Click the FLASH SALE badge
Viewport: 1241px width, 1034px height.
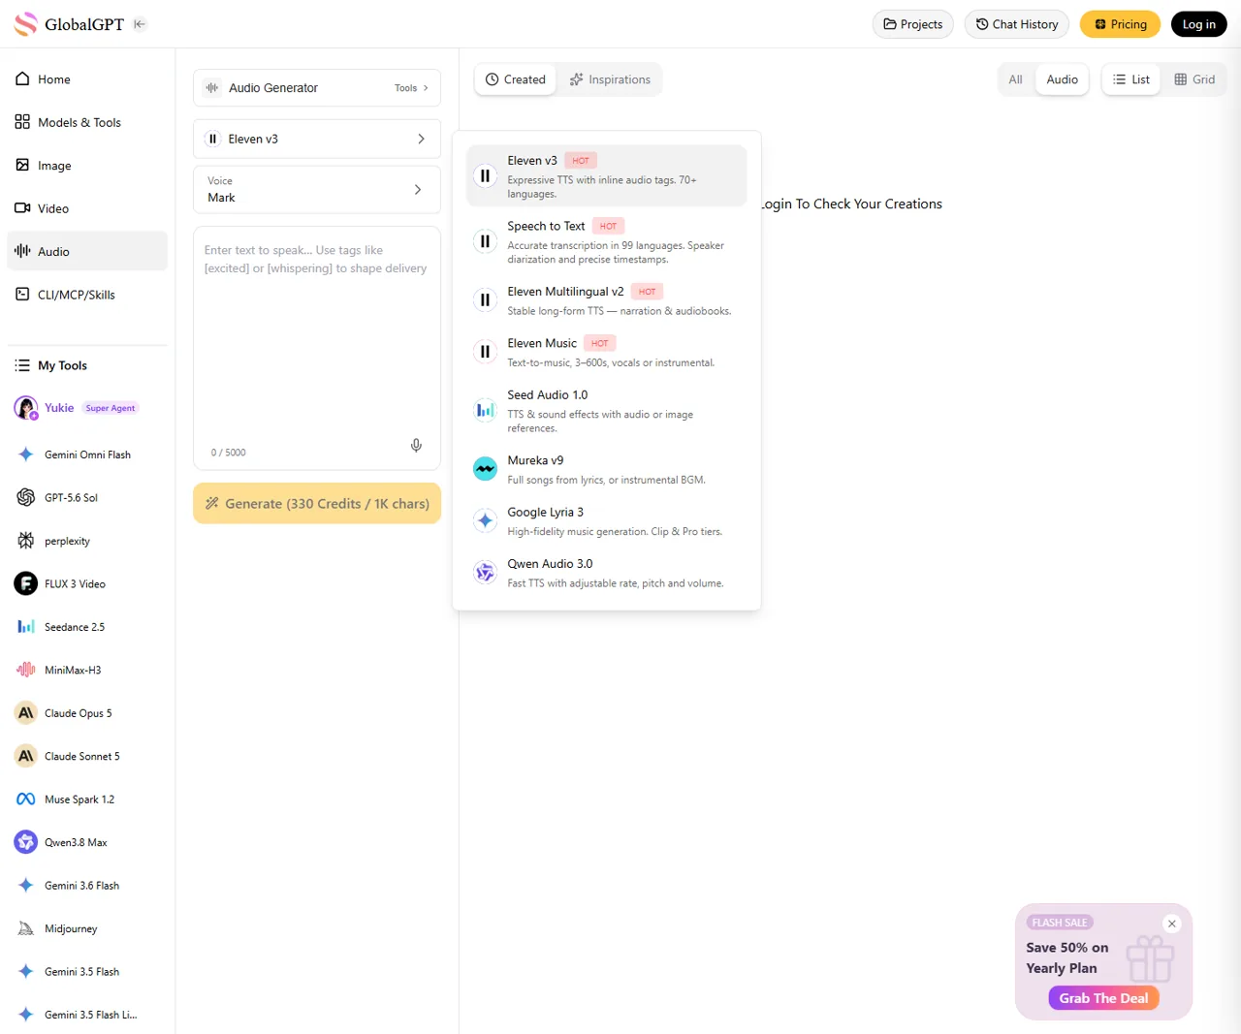pos(1060,923)
